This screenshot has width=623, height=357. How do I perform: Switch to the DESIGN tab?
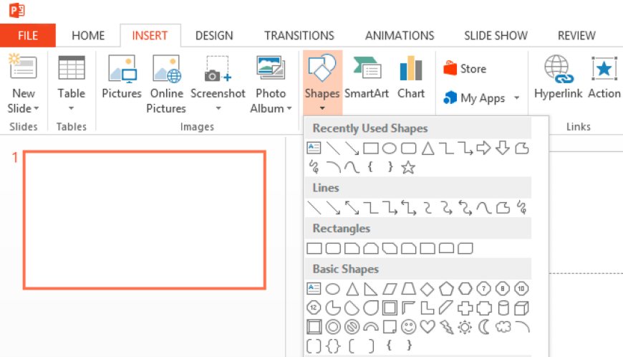click(213, 35)
